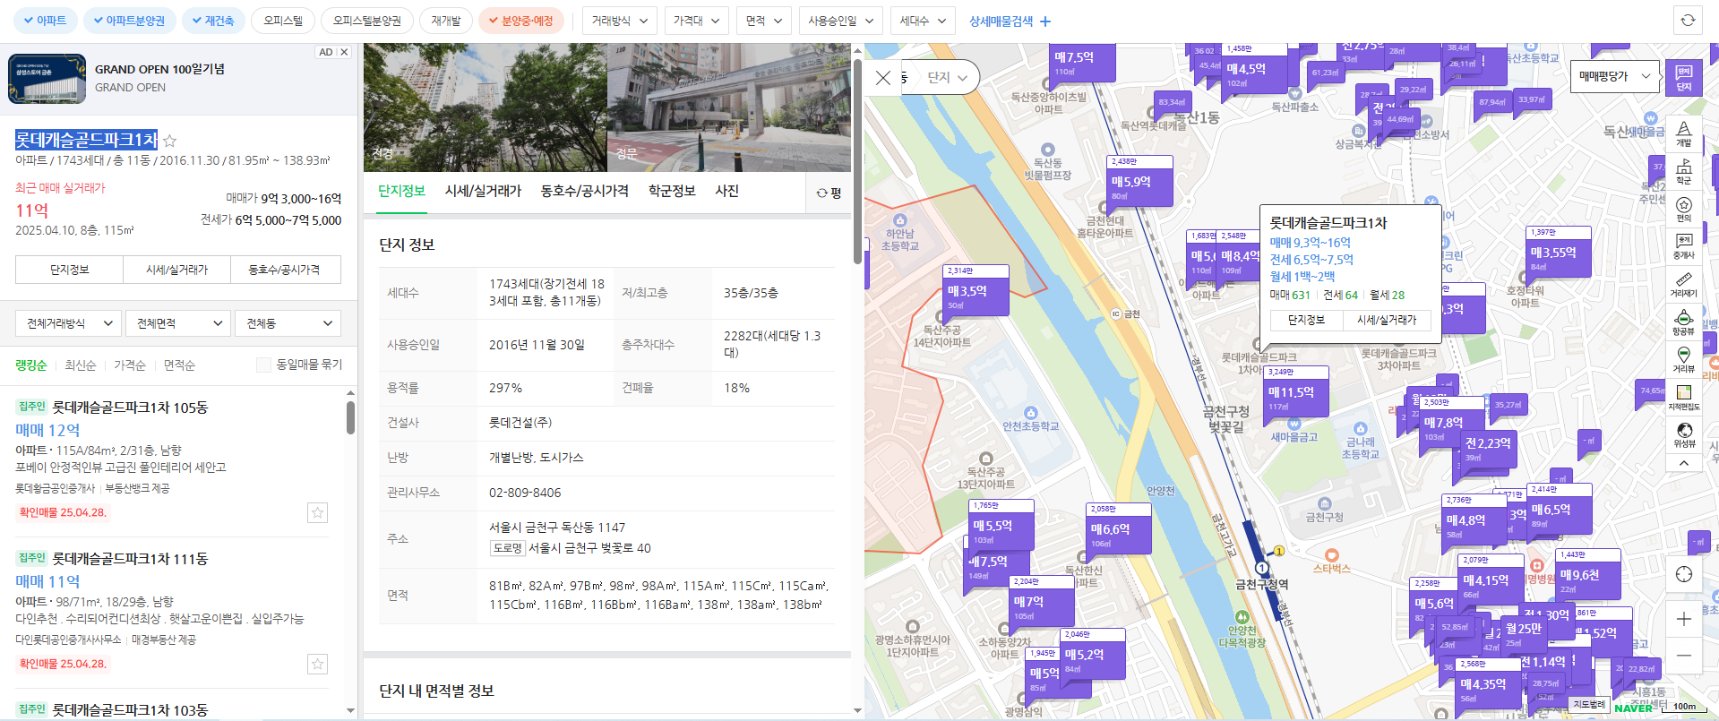Toggle the 재건축 filter chip
Image resolution: width=1719 pixels, height=721 pixels.
[x=213, y=21]
